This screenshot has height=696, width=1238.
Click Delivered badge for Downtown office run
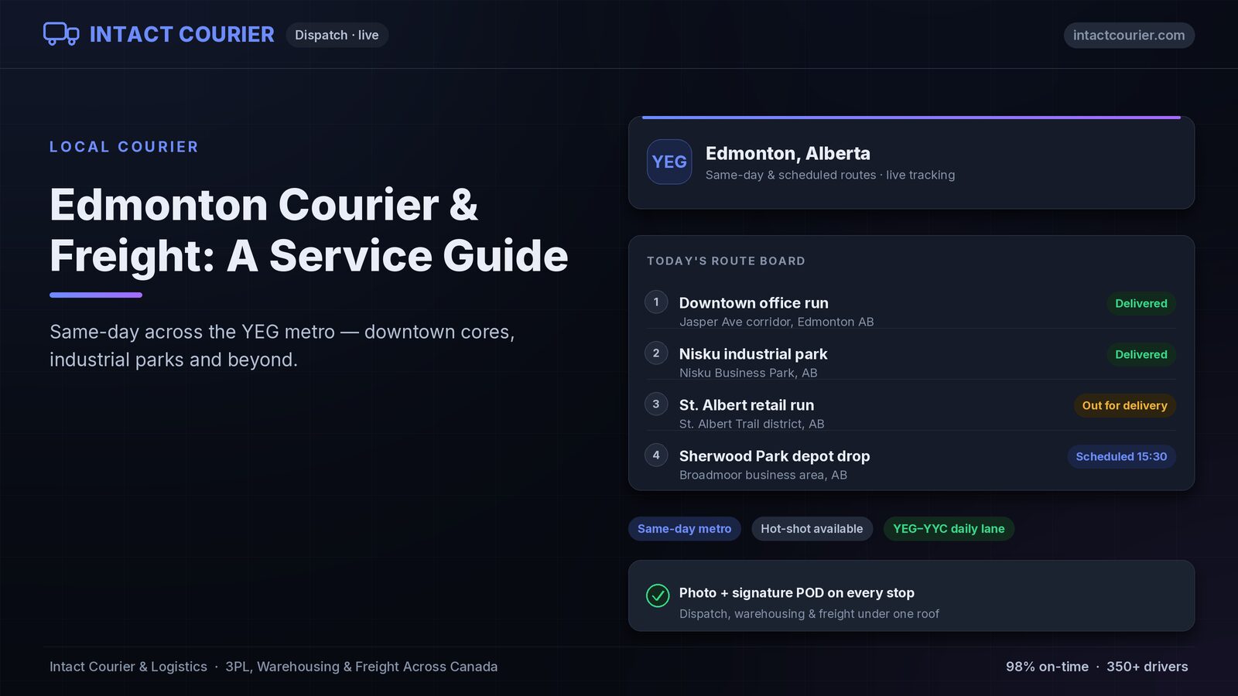pyautogui.click(x=1141, y=303)
